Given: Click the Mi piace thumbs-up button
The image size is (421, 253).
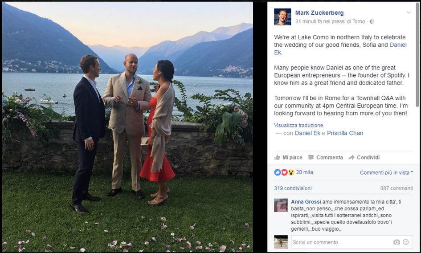Looking at the screenshot, I should click(288, 157).
